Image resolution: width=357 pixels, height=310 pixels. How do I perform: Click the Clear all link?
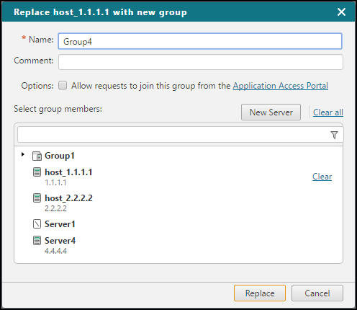(328, 112)
